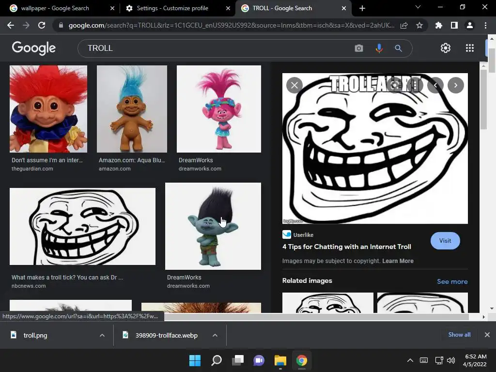Viewport: 496px width, 372px height.
Task: Close the TROLL search tab
Action: (x=344, y=8)
